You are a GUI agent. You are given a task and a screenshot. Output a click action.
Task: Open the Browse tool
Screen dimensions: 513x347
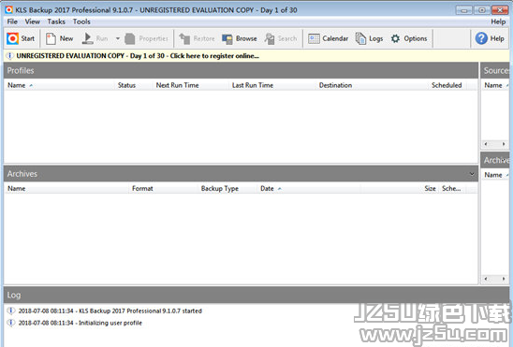(240, 38)
